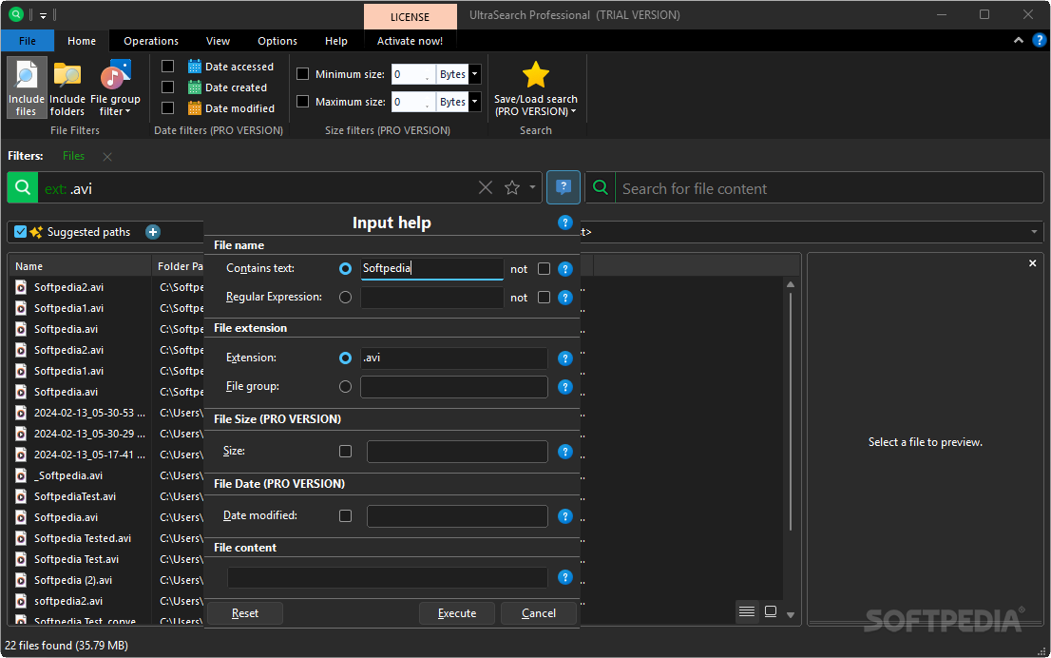Click the favorite star in search bar
The image size is (1051, 658).
pos(512,188)
